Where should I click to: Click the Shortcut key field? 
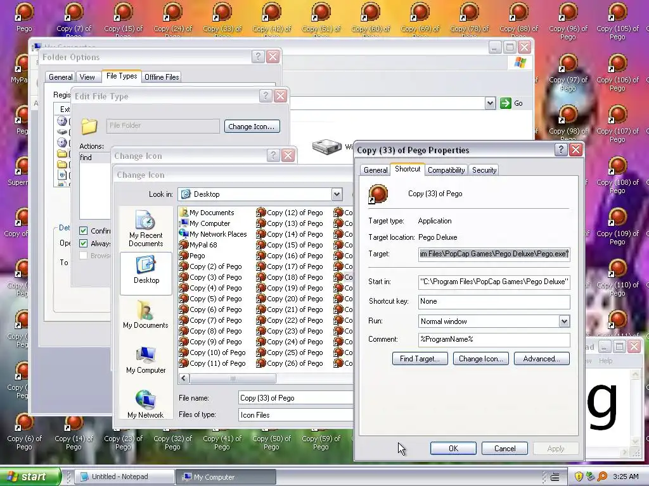pos(494,302)
